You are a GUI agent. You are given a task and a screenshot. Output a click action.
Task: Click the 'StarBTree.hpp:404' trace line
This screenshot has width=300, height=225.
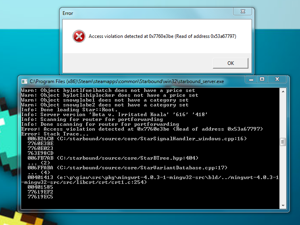point(113,158)
